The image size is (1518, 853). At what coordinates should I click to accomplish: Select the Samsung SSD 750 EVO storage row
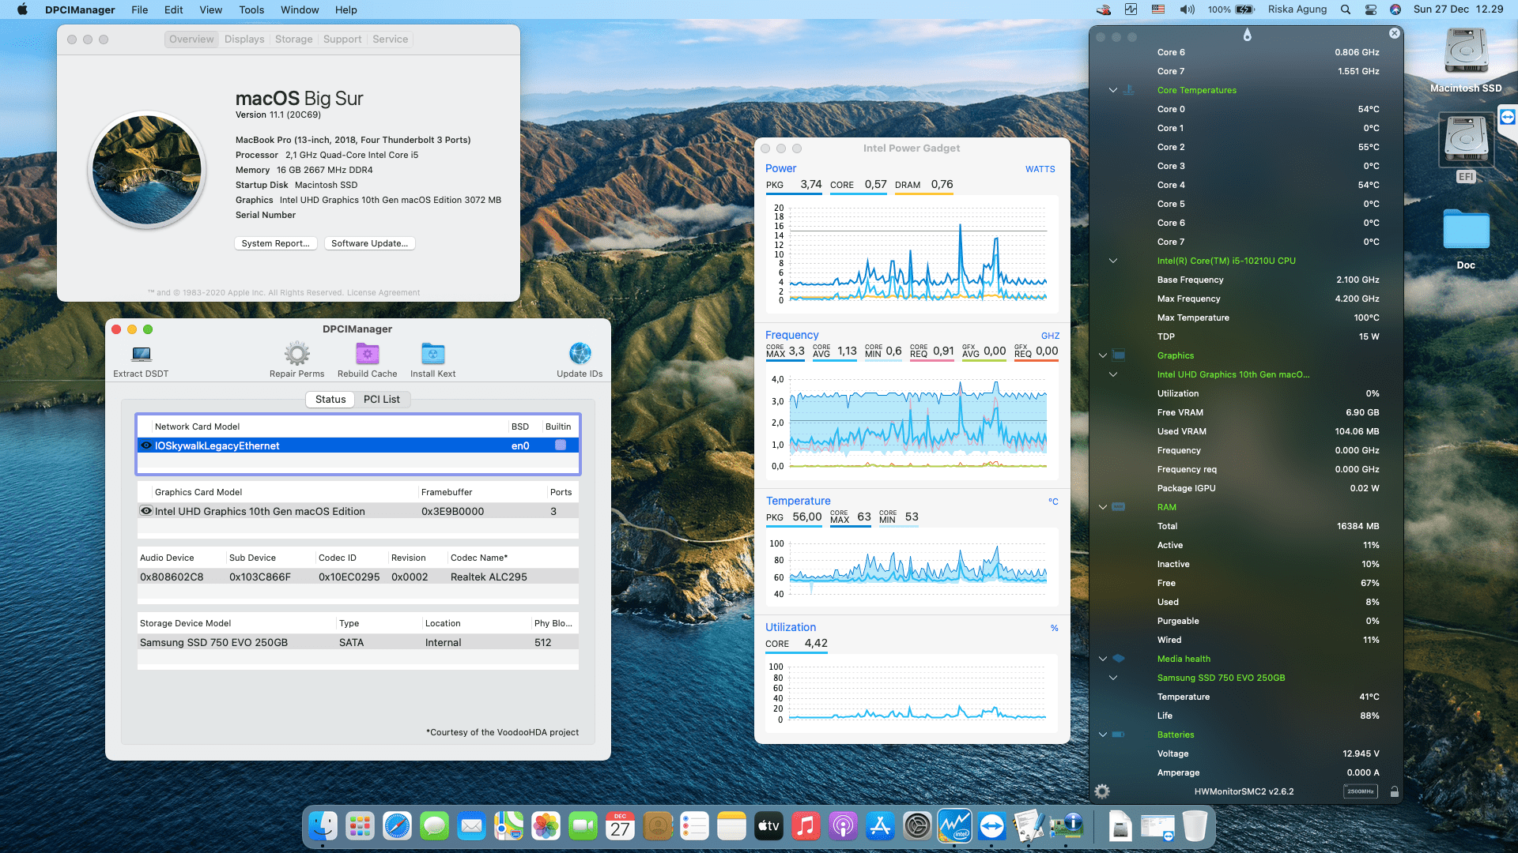tap(358, 642)
